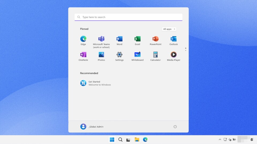Image resolution: width=257 pixels, height=144 pixels.
Task: Open Microsoft Edge from pinned apps
Action: coord(83,41)
